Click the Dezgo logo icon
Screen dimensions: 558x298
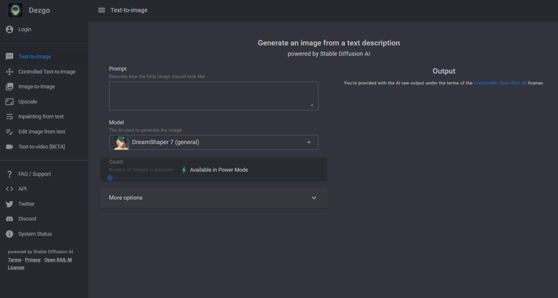coord(15,10)
